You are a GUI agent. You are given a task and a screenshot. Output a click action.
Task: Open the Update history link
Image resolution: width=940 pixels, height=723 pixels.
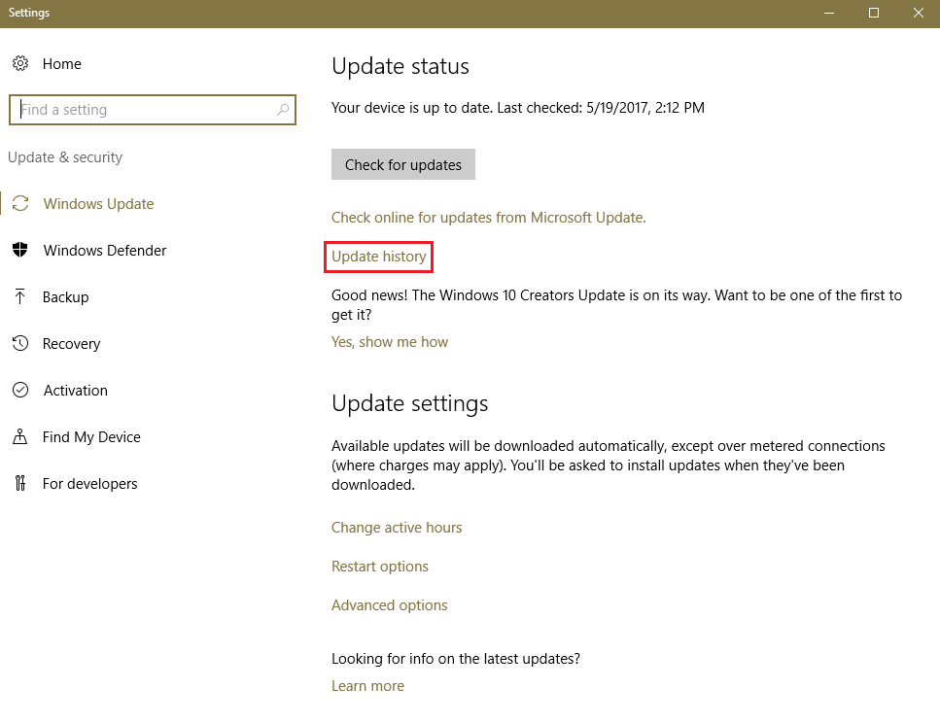(379, 257)
